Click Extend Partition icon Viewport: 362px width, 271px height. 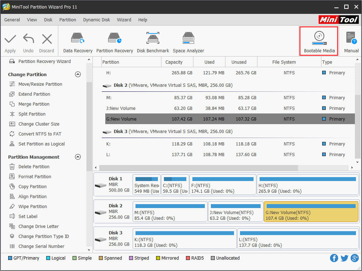tap(12, 94)
